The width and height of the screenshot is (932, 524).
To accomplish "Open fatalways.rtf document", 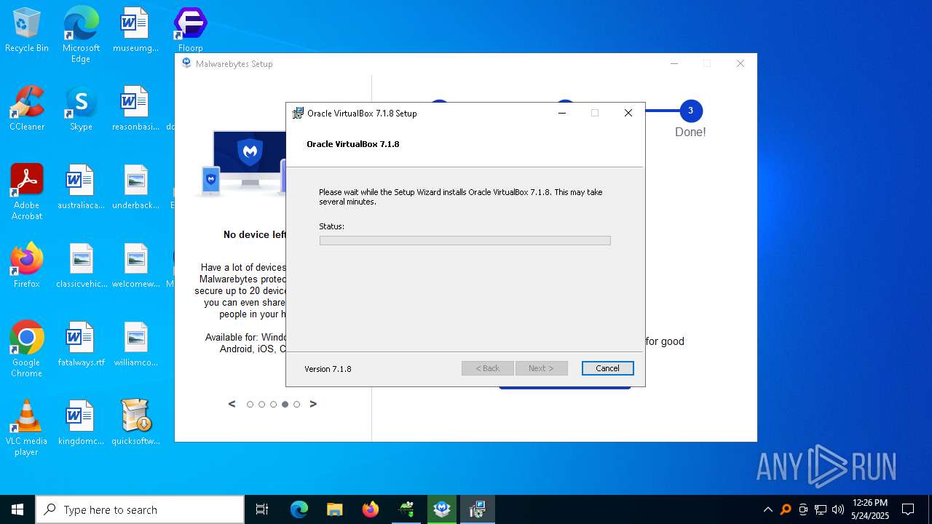I will pyautogui.click(x=81, y=344).
